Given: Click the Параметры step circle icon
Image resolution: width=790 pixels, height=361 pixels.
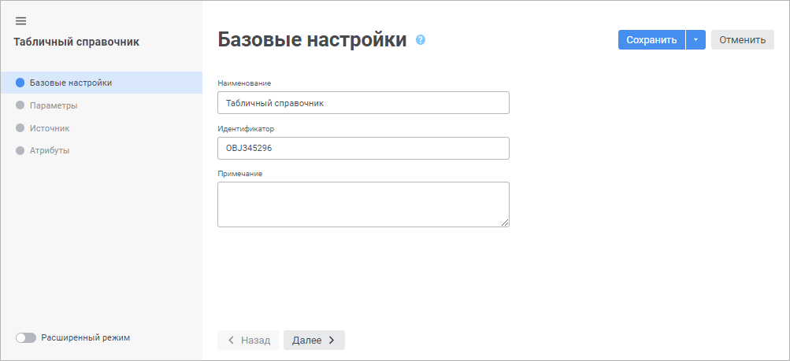Looking at the screenshot, I should 20,105.
